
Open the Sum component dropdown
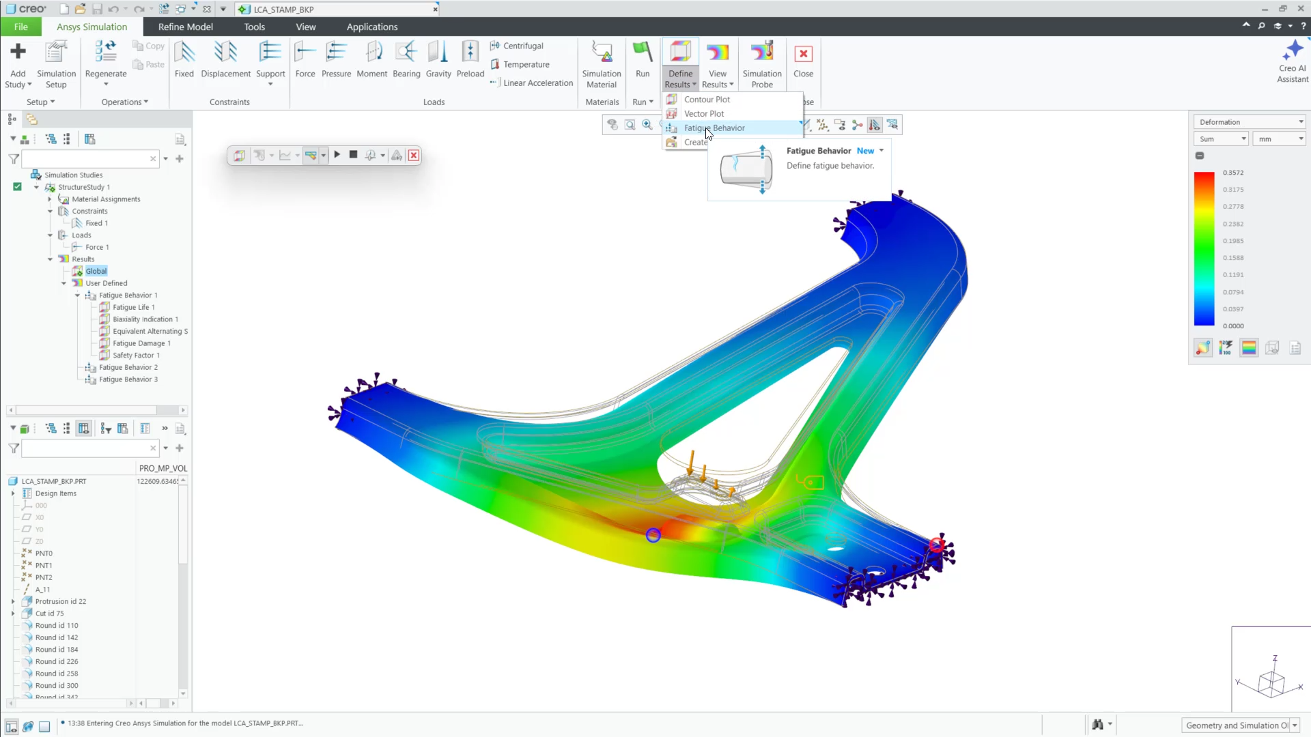tap(1222, 139)
